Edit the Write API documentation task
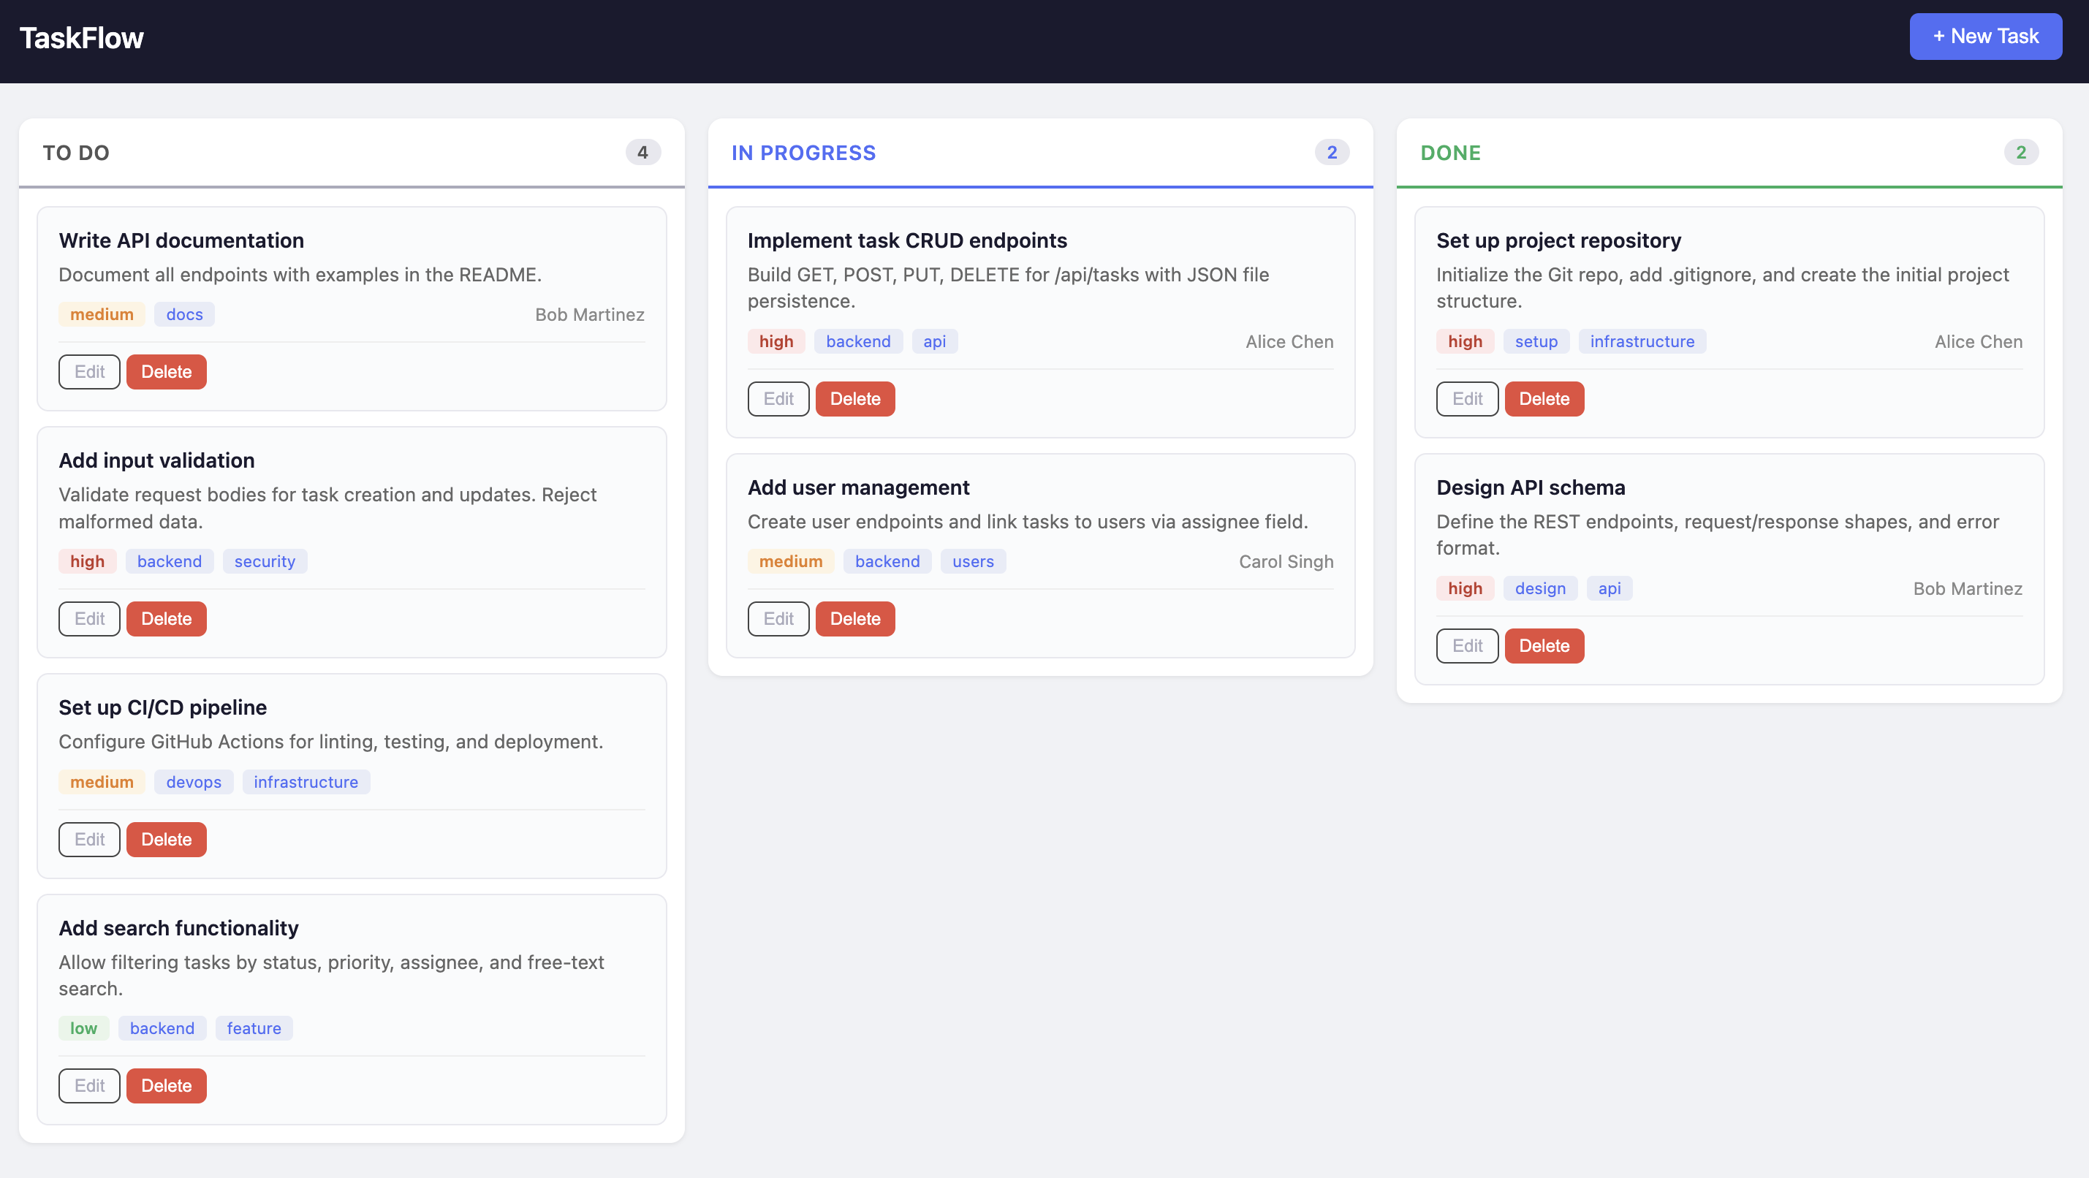2089x1178 pixels. point(89,372)
